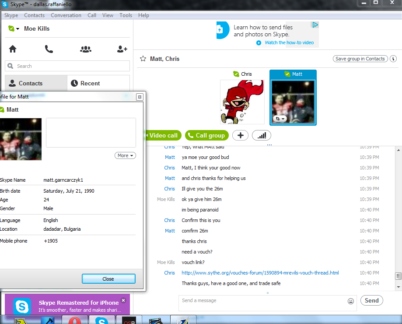Click the chat scrollbar down arrow
402x324 pixels.
coord(398,287)
